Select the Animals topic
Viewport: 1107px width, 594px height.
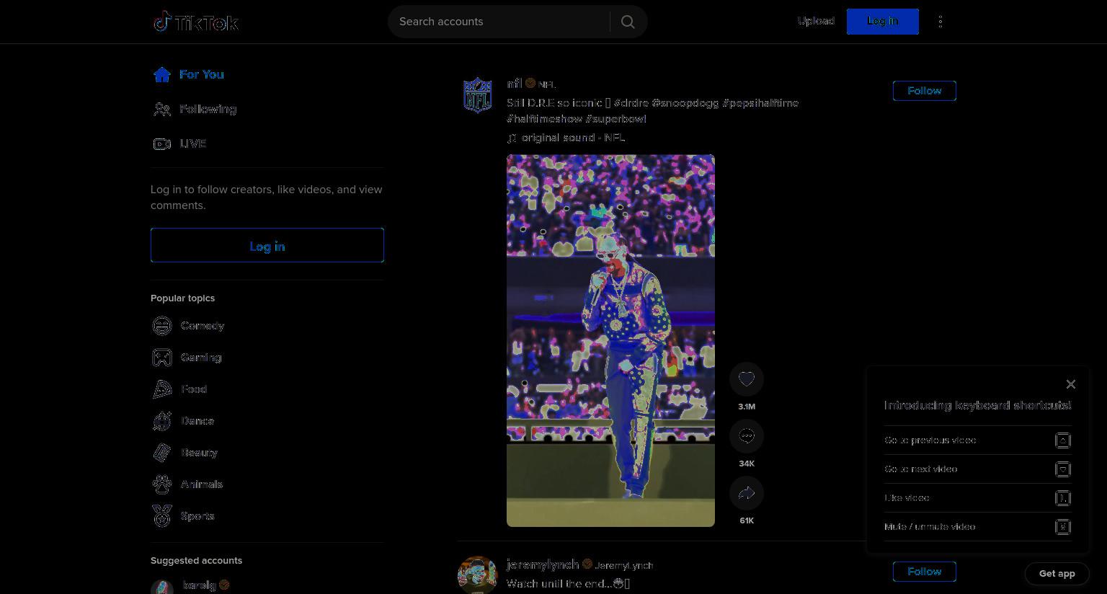202,484
